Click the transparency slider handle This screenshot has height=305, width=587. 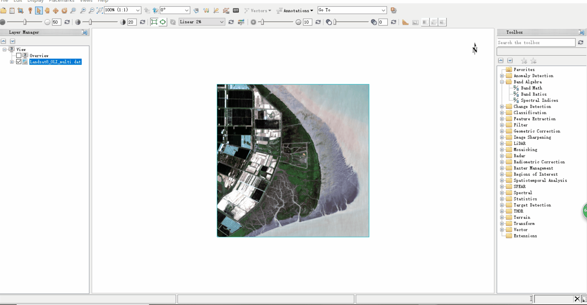point(335,22)
